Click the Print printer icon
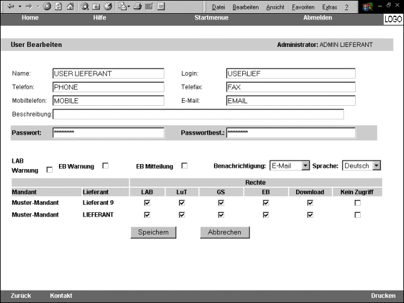This screenshot has width=404, height=303. pyautogui.click(x=137, y=6)
